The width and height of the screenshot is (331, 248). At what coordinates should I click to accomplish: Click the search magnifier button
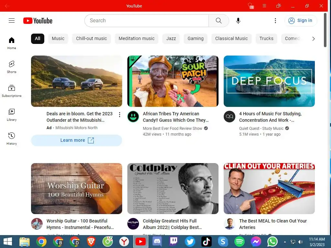[219, 20]
